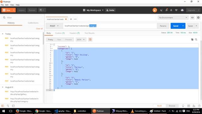Open the Help menu

tap(18, 5)
